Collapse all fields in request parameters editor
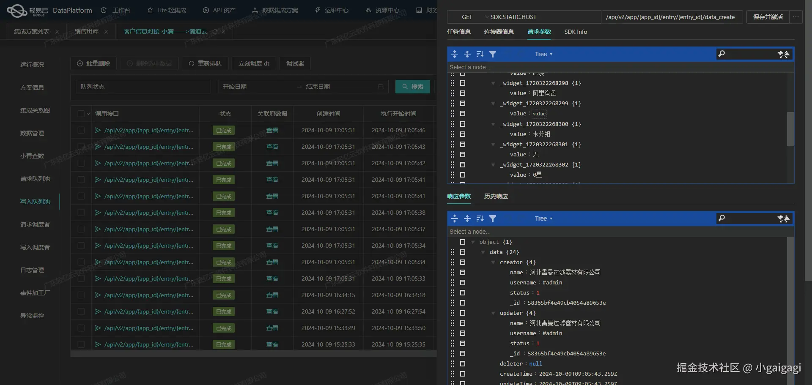This screenshot has width=812, height=385. pos(467,54)
